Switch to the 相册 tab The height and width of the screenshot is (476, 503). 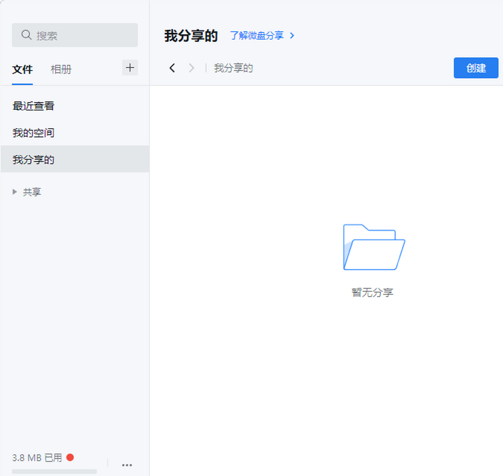tap(61, 69)
